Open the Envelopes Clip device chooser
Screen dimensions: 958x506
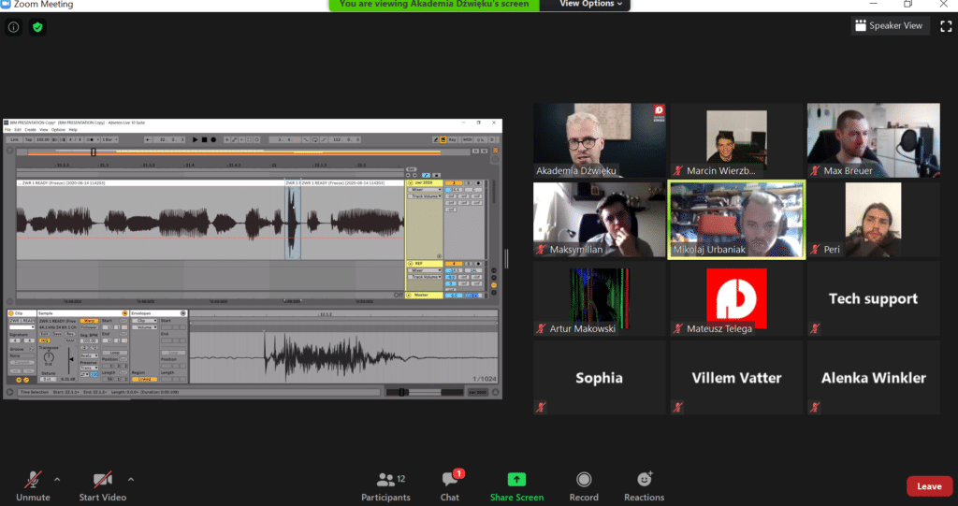pyautogui.click(x=145, y=321)
